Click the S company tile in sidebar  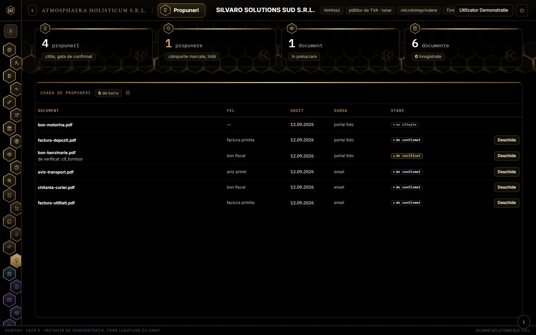[x=11, y=31]
